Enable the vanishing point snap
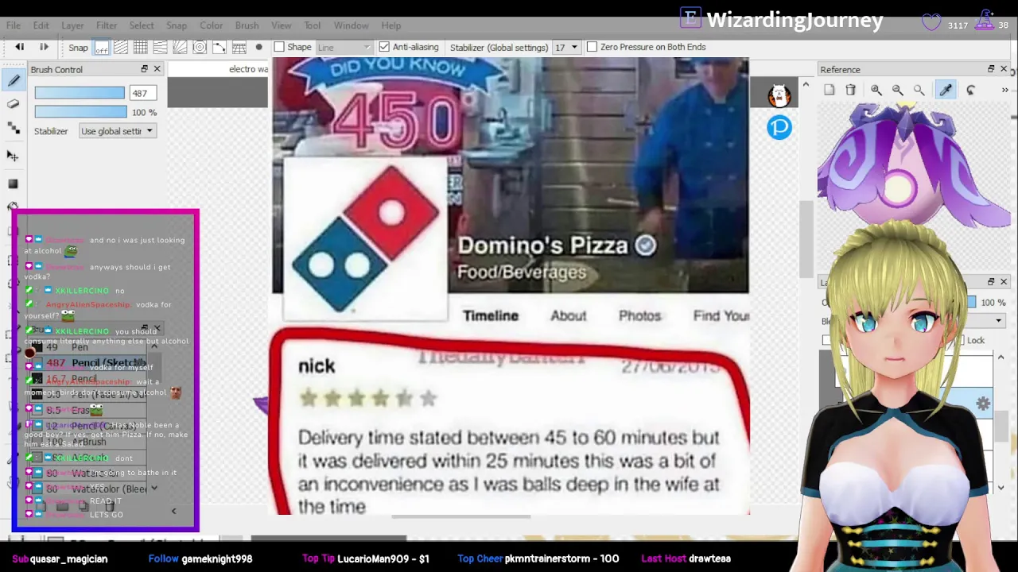Image resolution: width=1018 pixels, height=572 pixels. 160,48
